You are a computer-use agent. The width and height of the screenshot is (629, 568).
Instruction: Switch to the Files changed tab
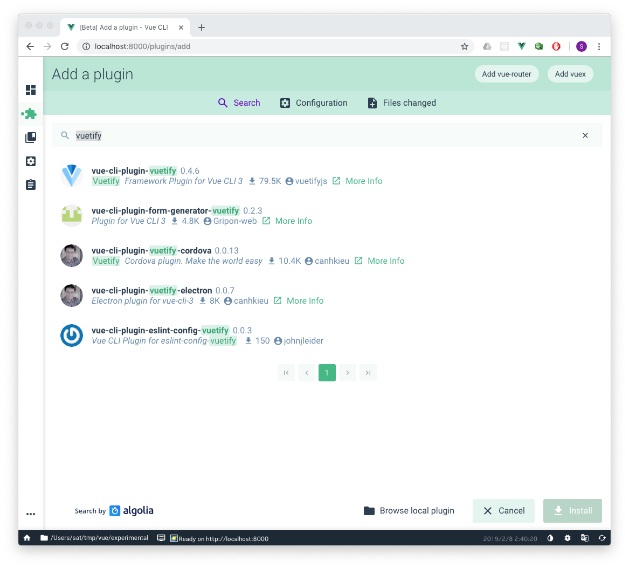[x=402, y=102]
